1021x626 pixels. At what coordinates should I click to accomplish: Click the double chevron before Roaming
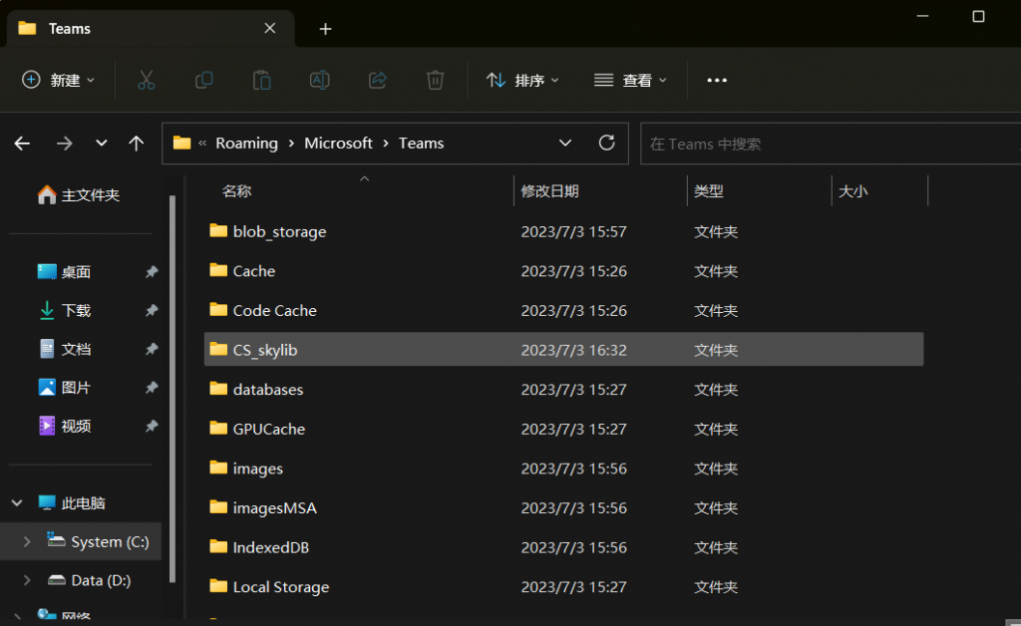(x=202, y=144)
